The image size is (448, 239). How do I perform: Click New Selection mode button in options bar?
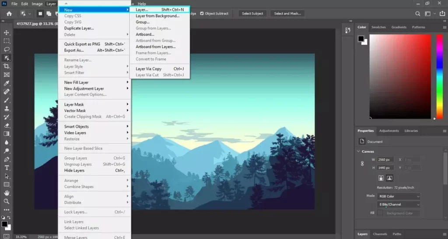pyautogui.click(x=40, y=14)
